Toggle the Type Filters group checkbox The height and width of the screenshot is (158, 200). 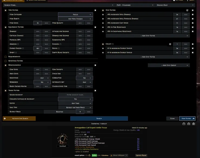tap(5, 10)
